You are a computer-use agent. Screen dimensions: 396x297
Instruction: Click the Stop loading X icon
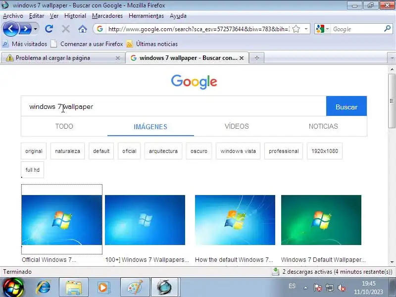66,29
